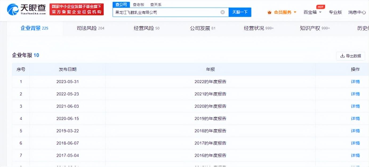This screenshot has height=167, width=369.
Task: Open the 消息中心 link
Action: (357, 12)
